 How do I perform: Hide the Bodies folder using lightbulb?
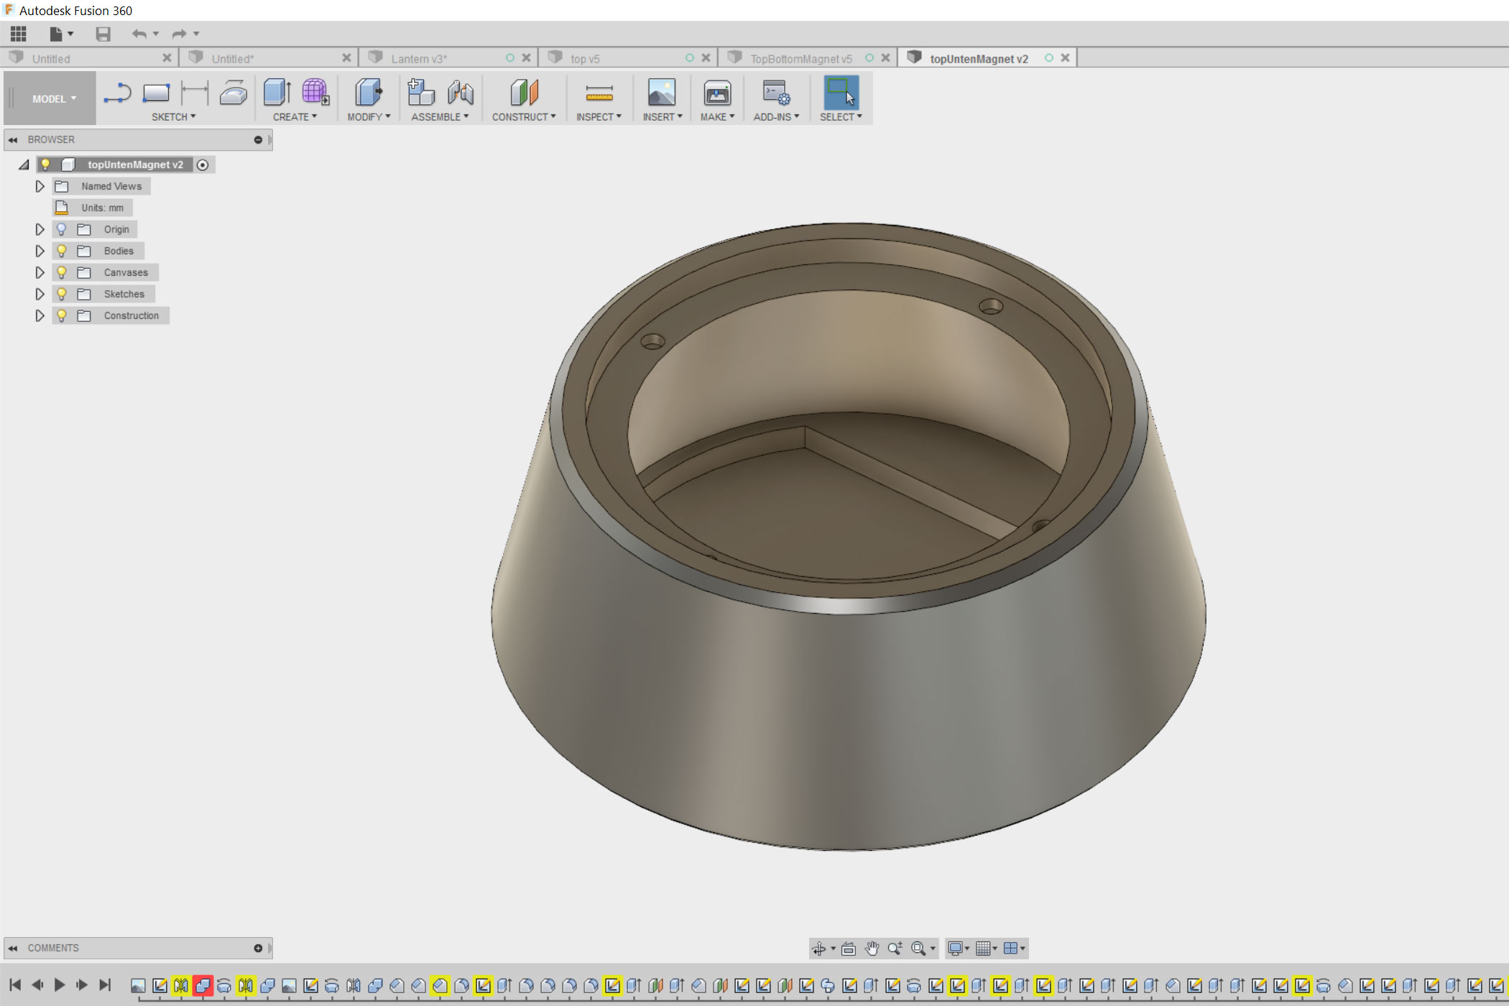pos(62,251)
